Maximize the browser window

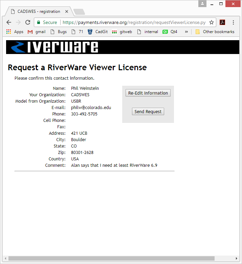221,3
